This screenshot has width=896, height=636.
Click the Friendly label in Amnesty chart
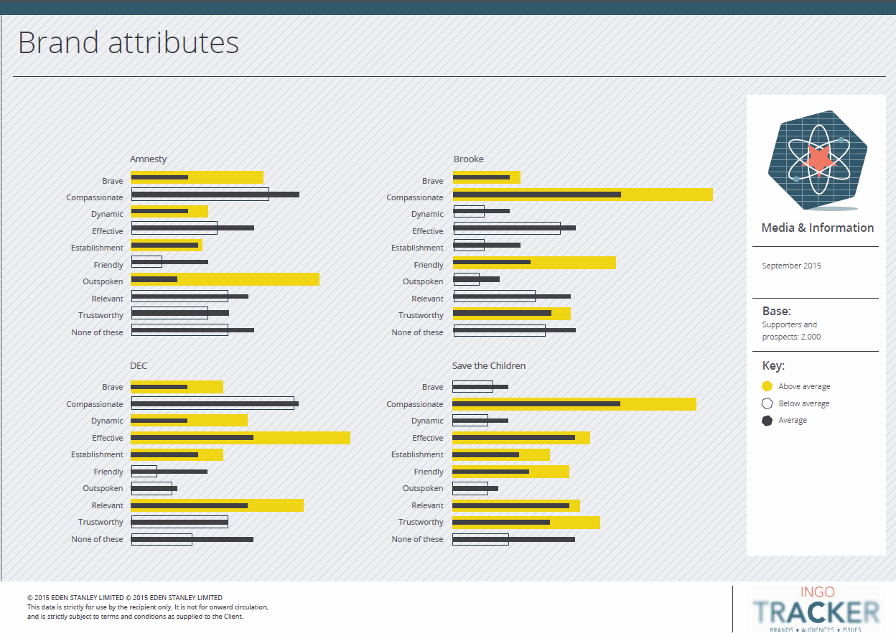click(x=108, y=265)
